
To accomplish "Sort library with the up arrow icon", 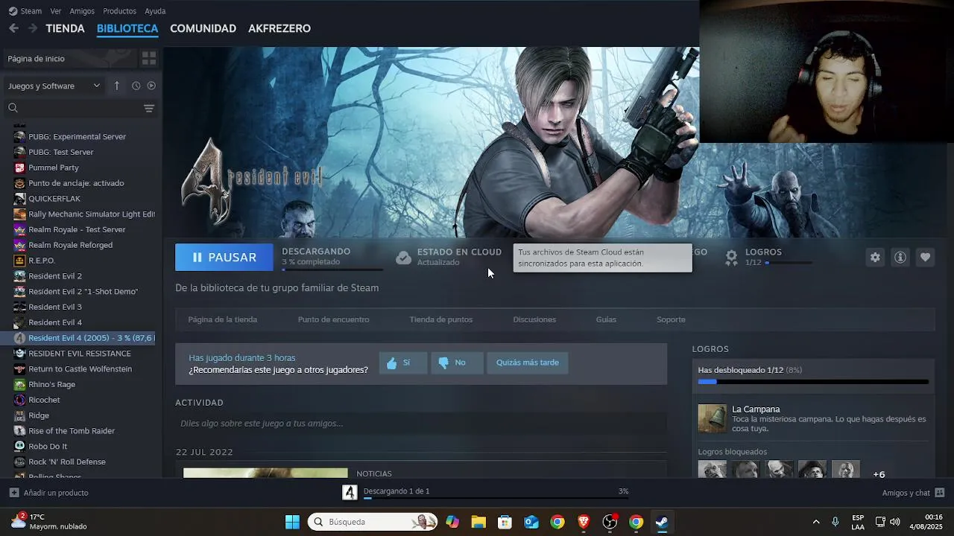I will tap(116, 86).
